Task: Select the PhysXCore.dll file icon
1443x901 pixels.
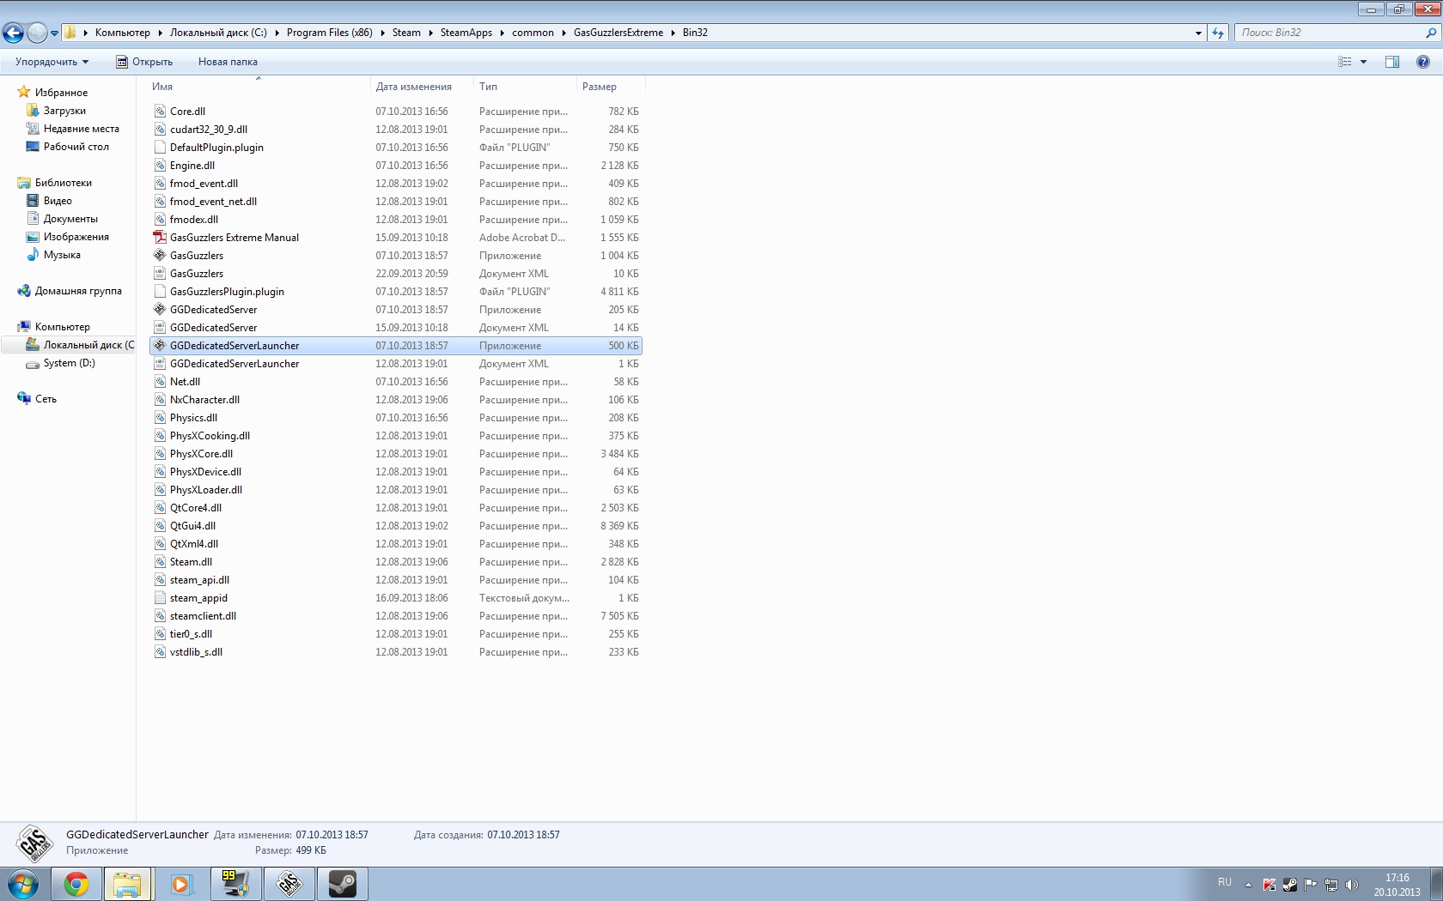Action: click(160, 454)
